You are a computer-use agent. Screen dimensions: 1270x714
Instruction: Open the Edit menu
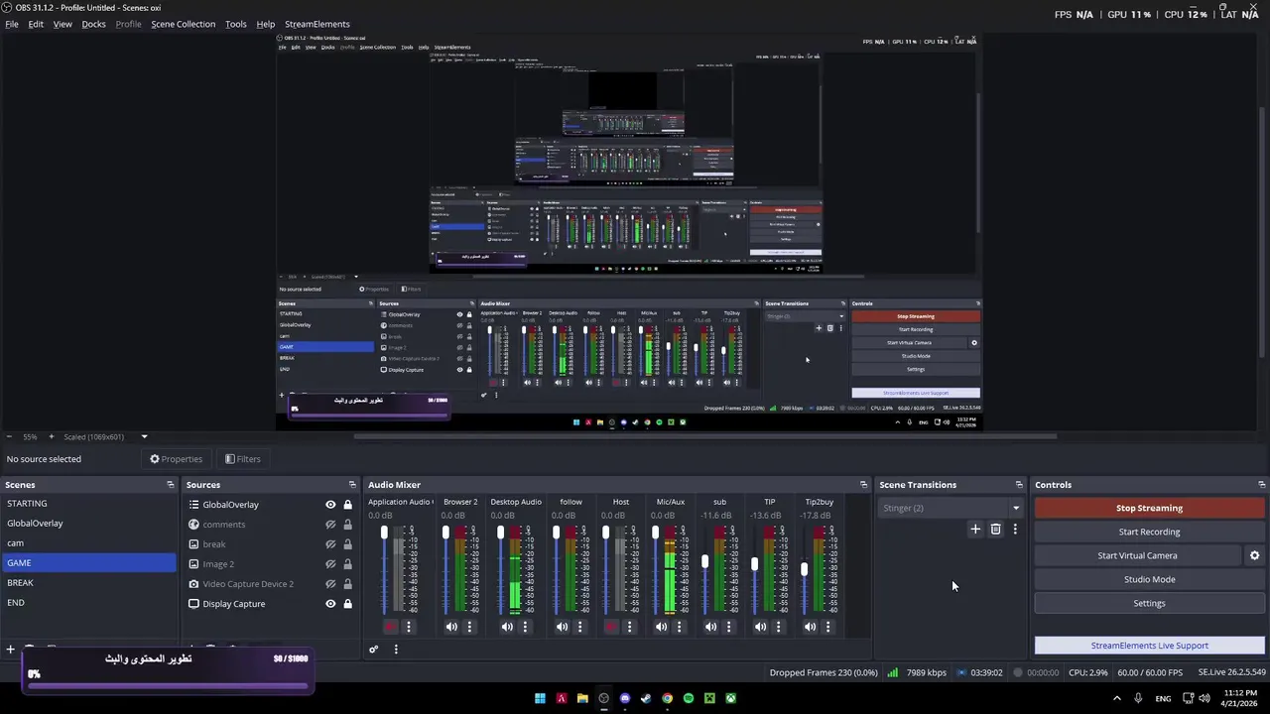36,24
